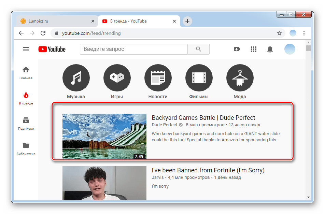Open the notifications bell

(270, 49)
